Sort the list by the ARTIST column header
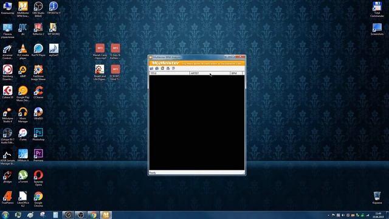This screenshot has height=219, width=389. [210, 73]
